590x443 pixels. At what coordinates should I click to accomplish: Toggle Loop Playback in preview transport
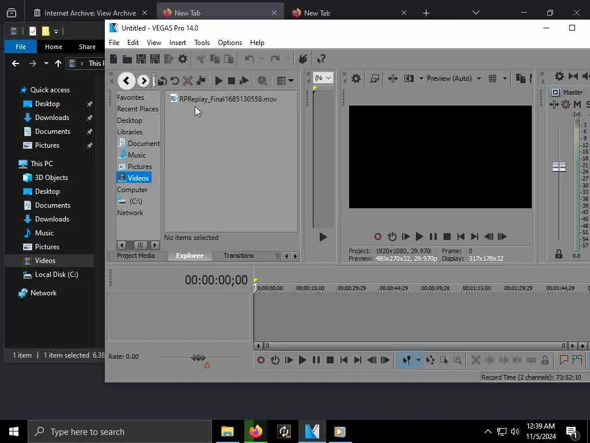coord(392,236)
